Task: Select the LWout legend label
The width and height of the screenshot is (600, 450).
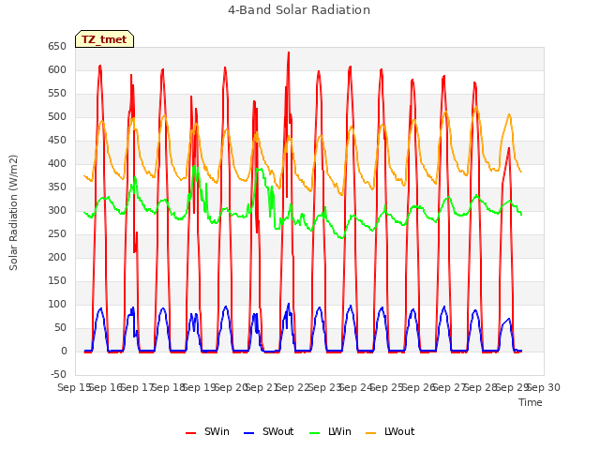Action: pyautogui.click(x=399, y=431)
